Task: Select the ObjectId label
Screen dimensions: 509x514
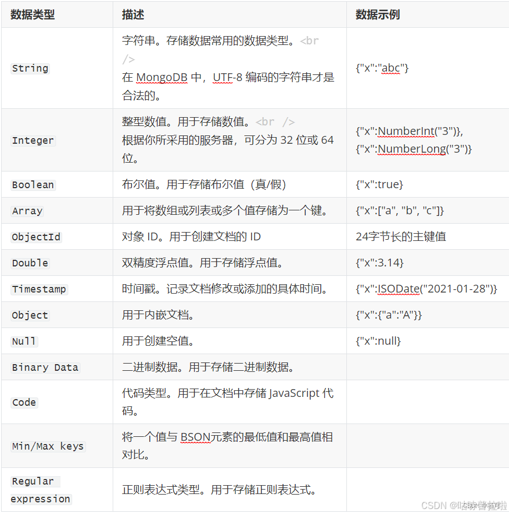Action: [36, 236]
